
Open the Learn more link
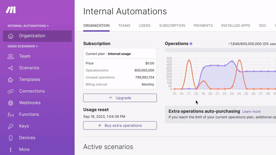pyautogui.click(x=251, y=112)
